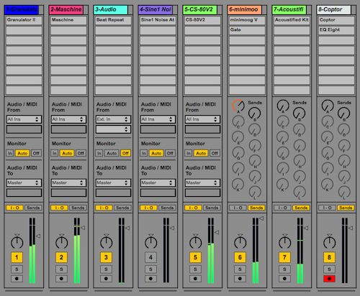The height and width of the screenshot is (296, 360).
Task: Click pan knob on track 1-Granulator
Action: tap(17, 242)
